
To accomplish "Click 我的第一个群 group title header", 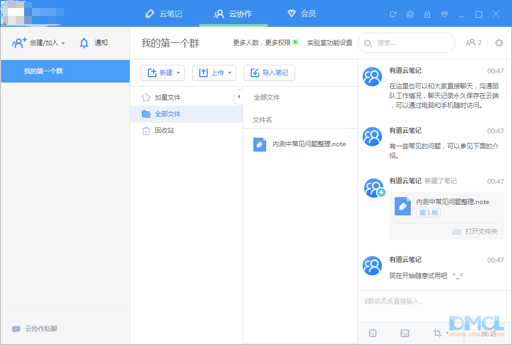I will point(170,43).
